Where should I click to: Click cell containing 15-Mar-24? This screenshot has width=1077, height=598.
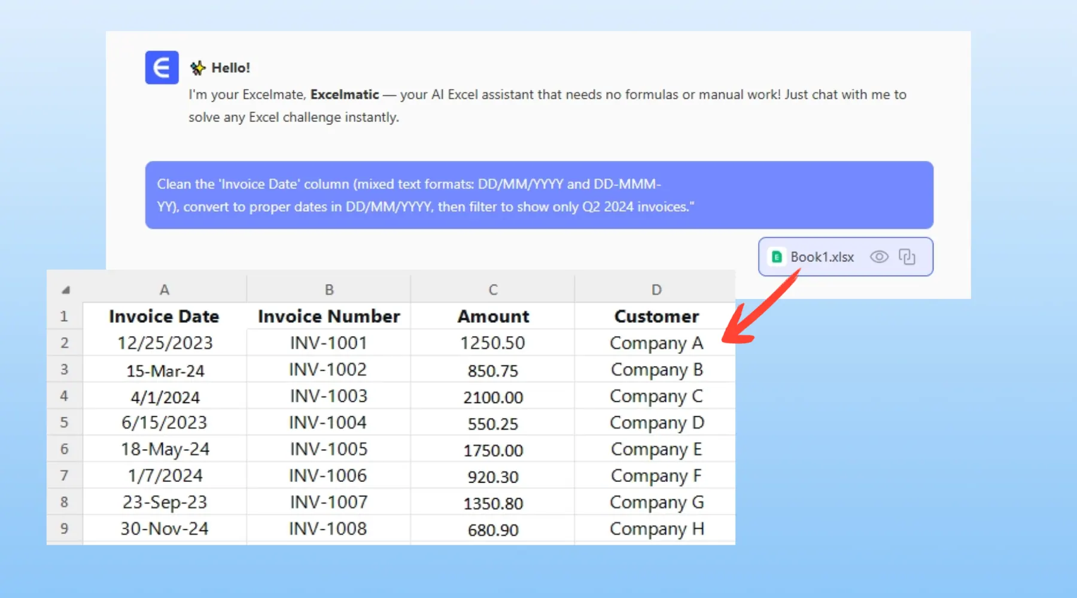pos(165,371)
